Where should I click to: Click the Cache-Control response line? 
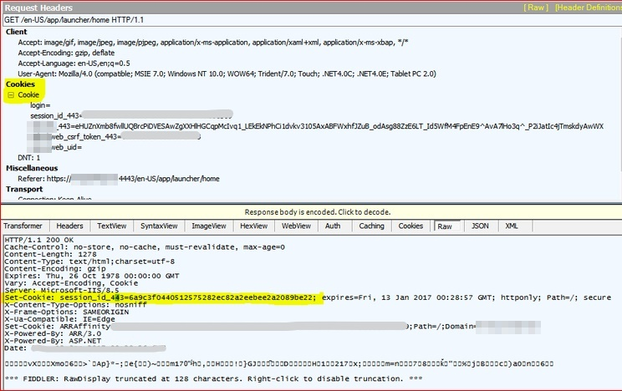coord(145,247)
